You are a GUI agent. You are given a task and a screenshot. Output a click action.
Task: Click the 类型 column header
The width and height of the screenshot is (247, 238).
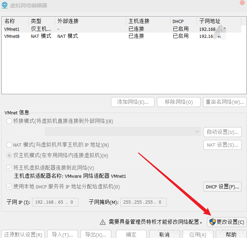click(42, 21)
